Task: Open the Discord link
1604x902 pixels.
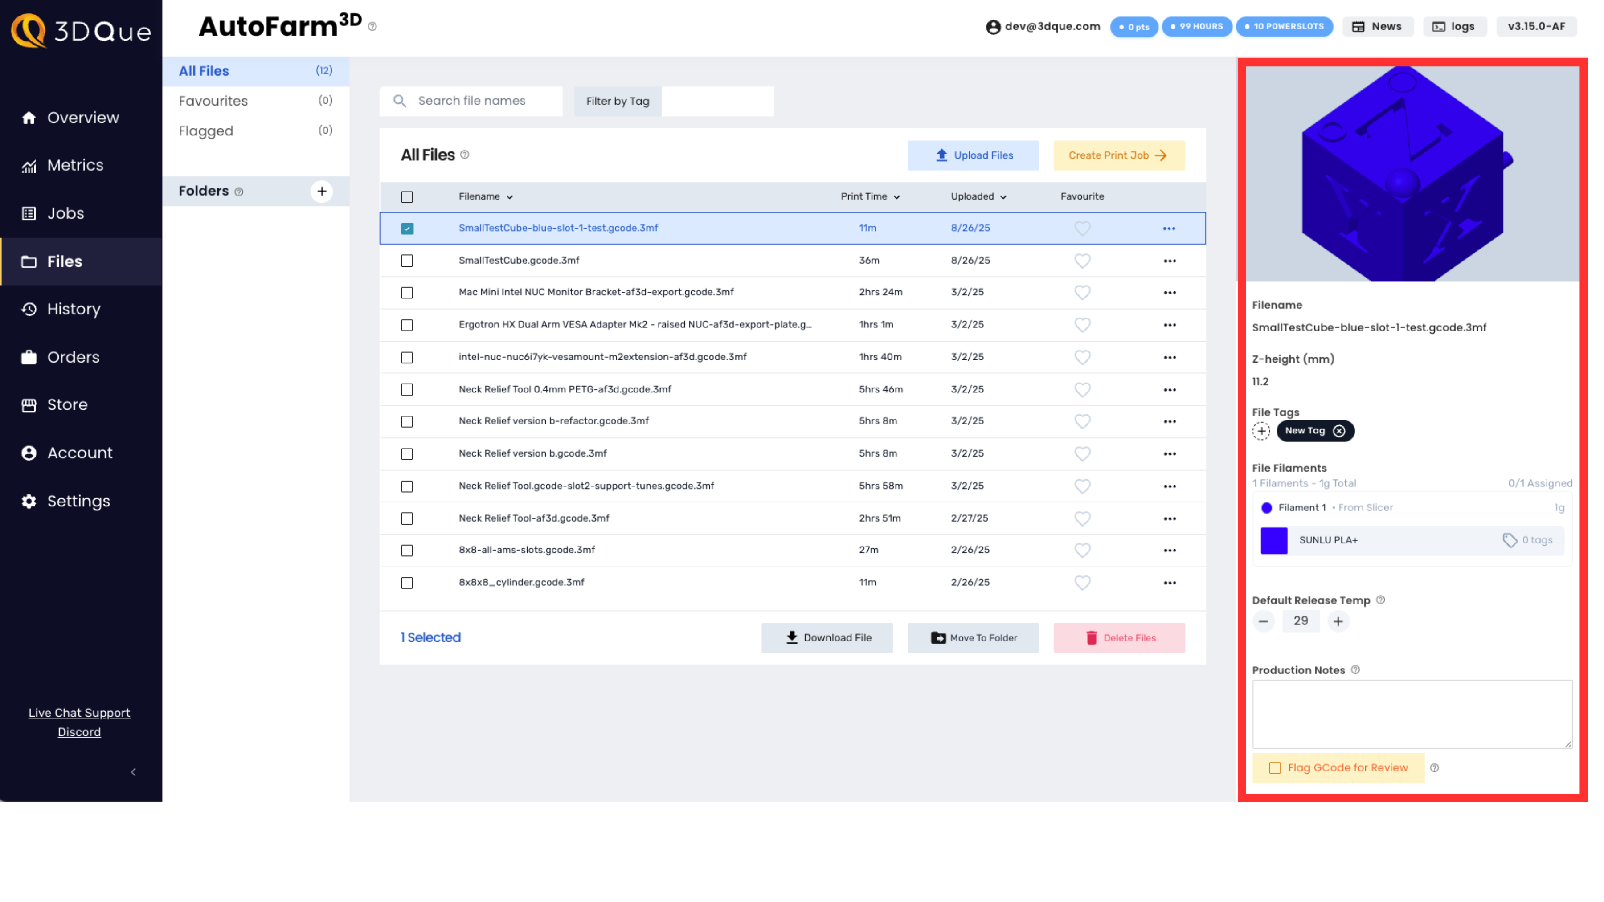Action: 79,732
